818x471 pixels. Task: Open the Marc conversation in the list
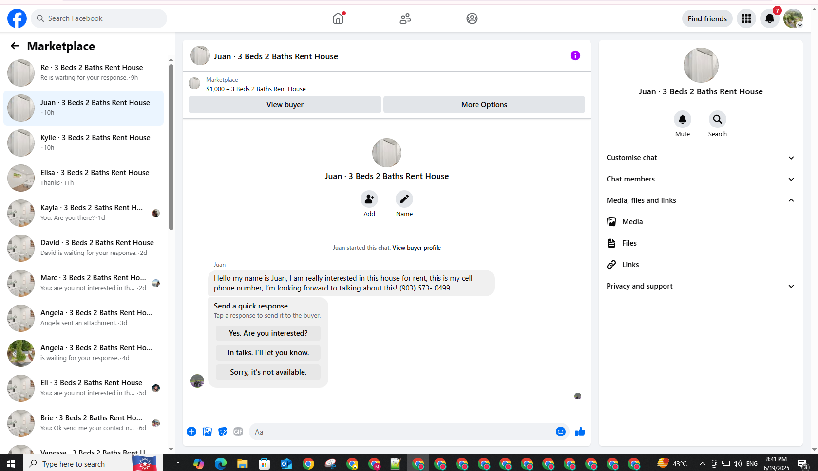[84, 283]
